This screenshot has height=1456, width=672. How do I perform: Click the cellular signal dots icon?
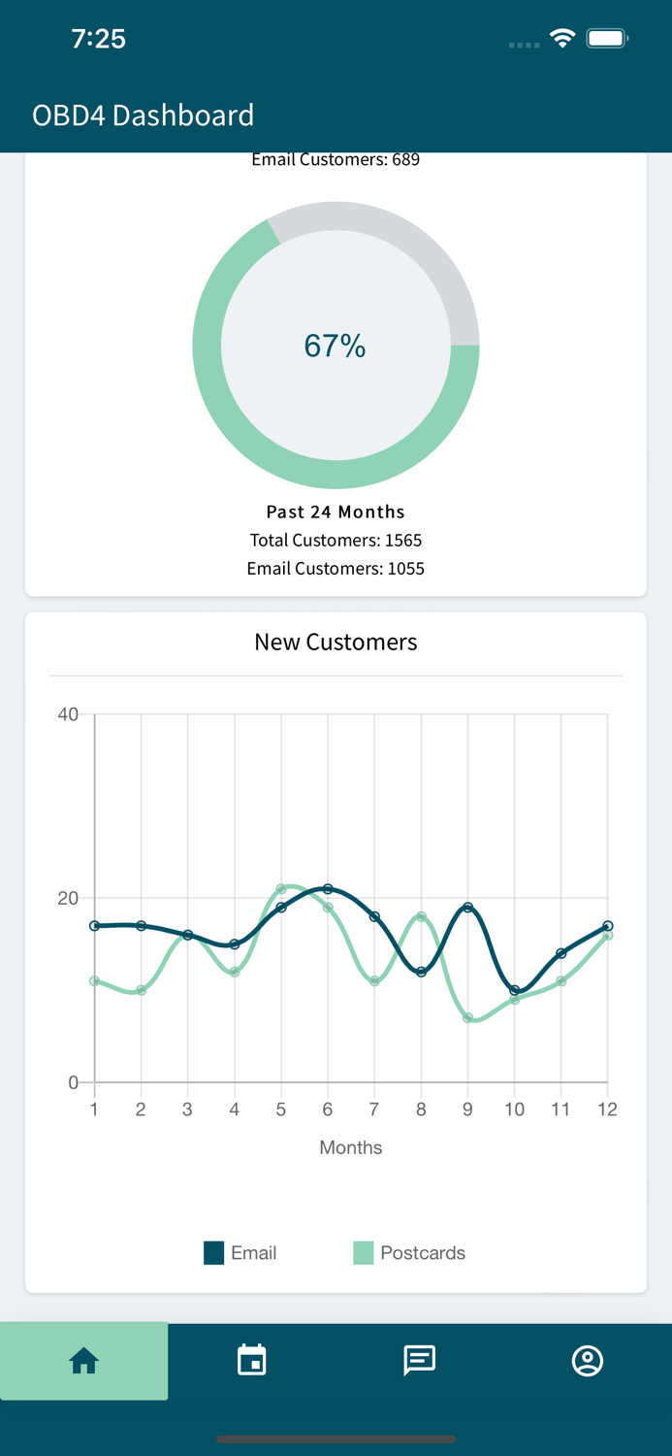tap(523, 45)
